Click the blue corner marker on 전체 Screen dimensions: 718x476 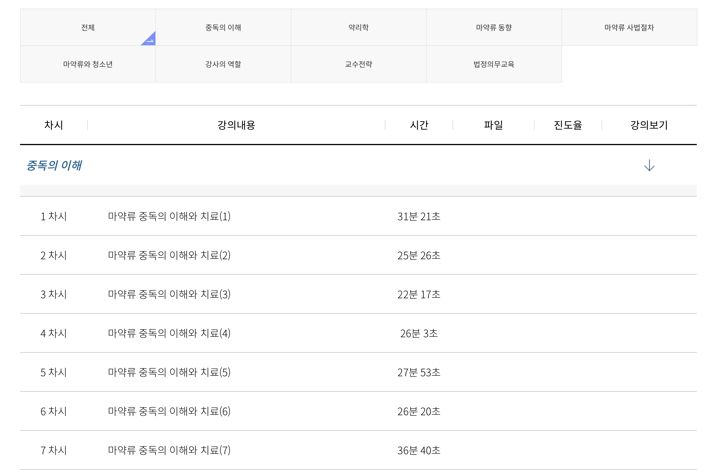[150, 40]
